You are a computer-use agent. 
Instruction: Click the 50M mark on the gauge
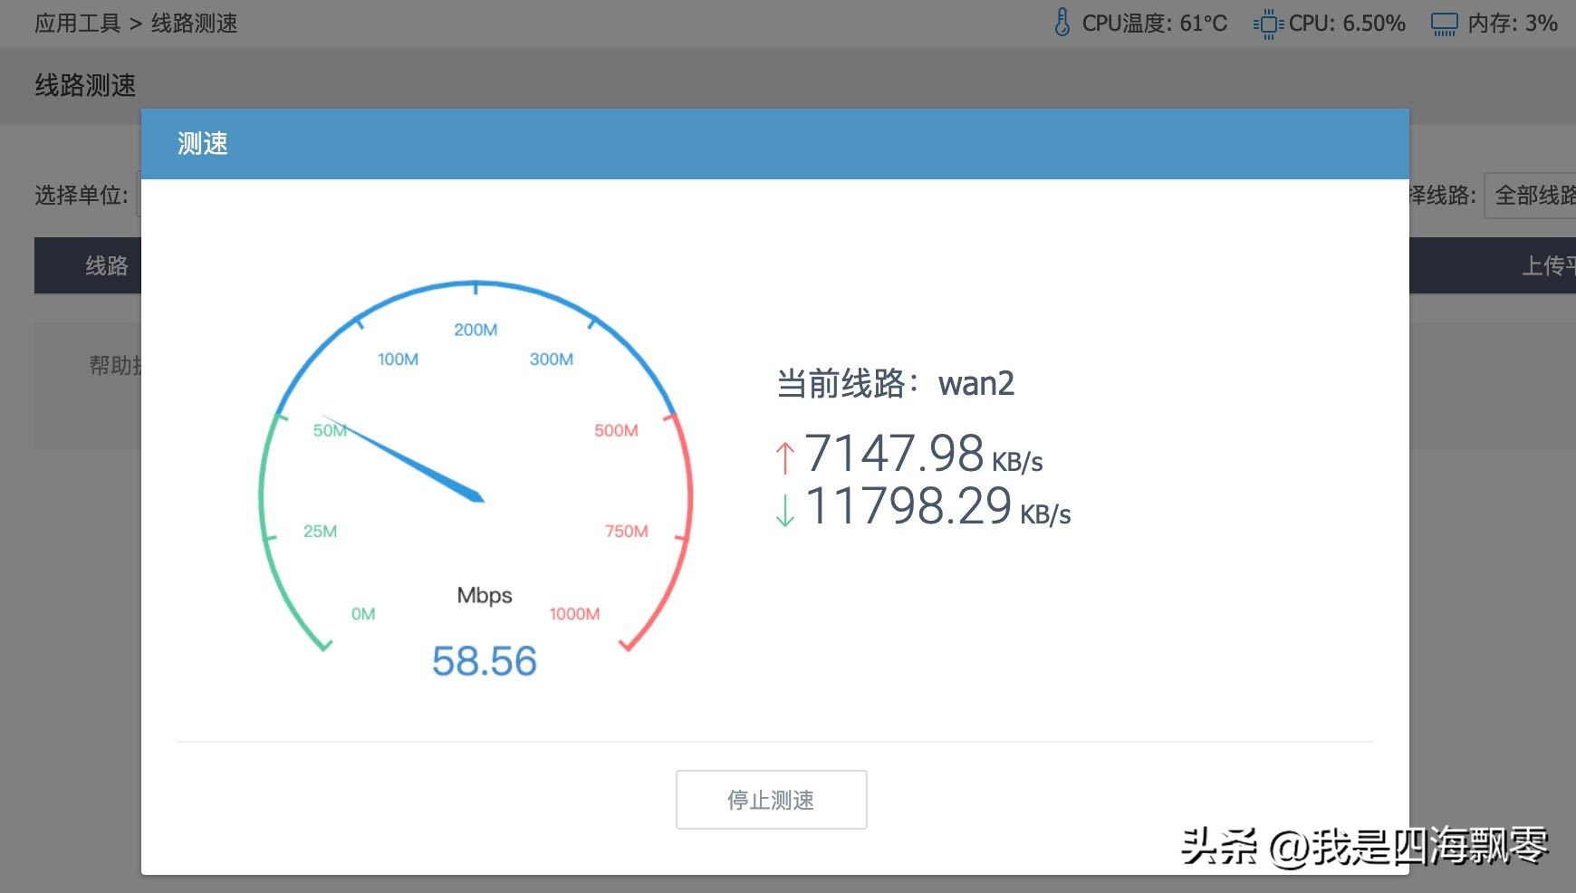coord(330,431)
